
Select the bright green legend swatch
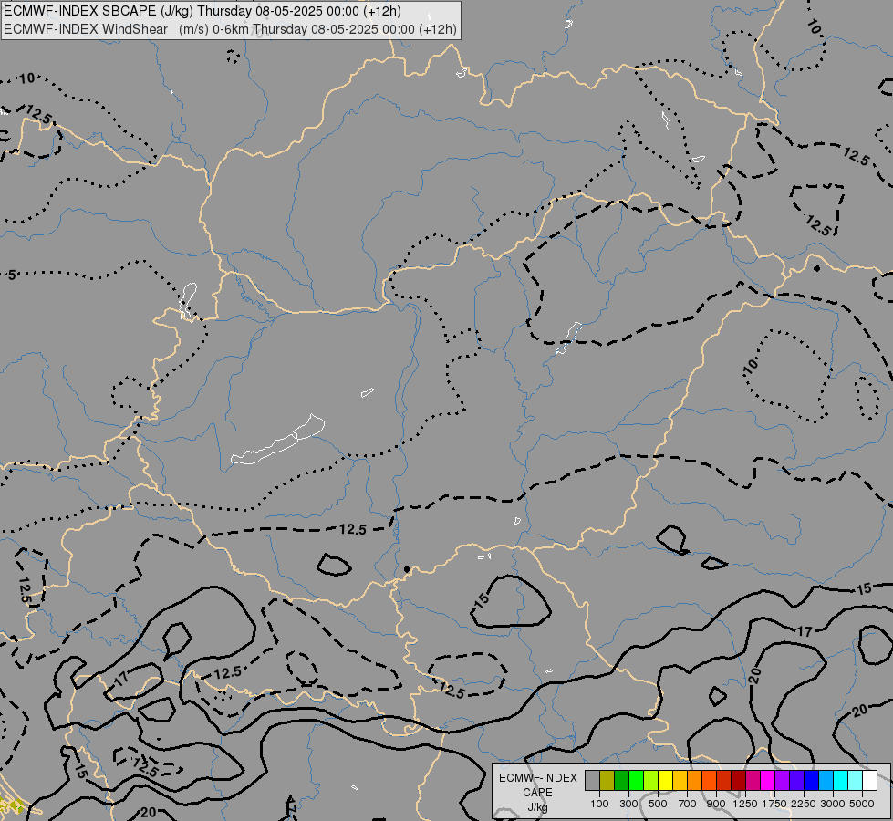pos(636,780)
